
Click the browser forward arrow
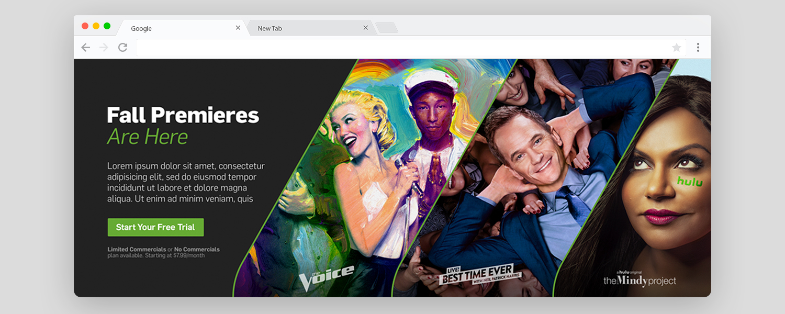click(x=104, y=48)
